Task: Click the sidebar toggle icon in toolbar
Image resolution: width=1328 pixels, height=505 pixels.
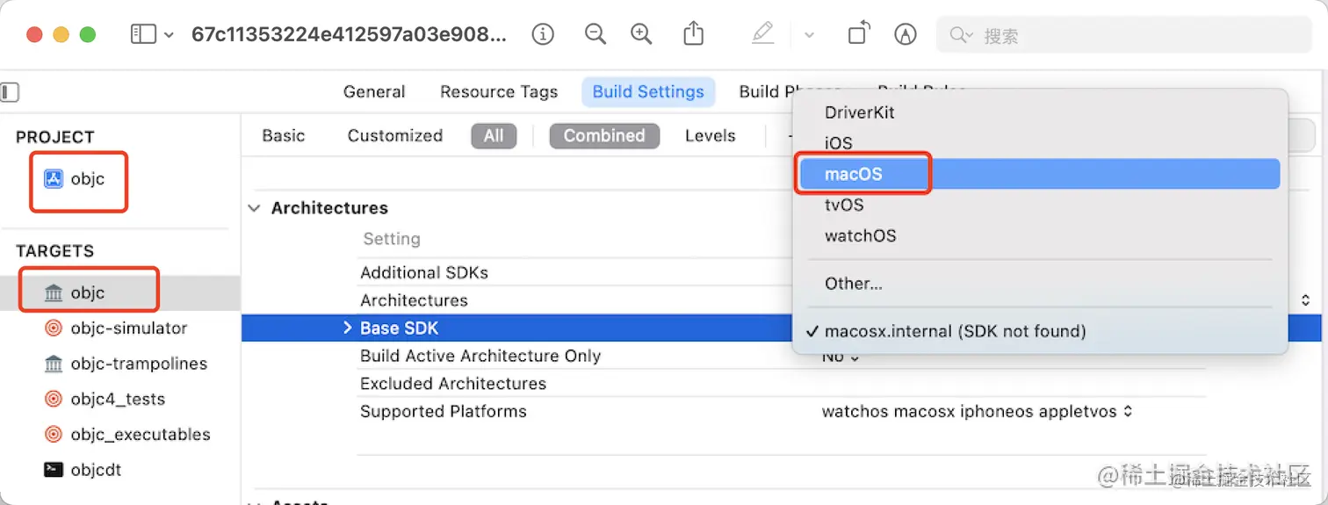Action: tap(141, 34)
